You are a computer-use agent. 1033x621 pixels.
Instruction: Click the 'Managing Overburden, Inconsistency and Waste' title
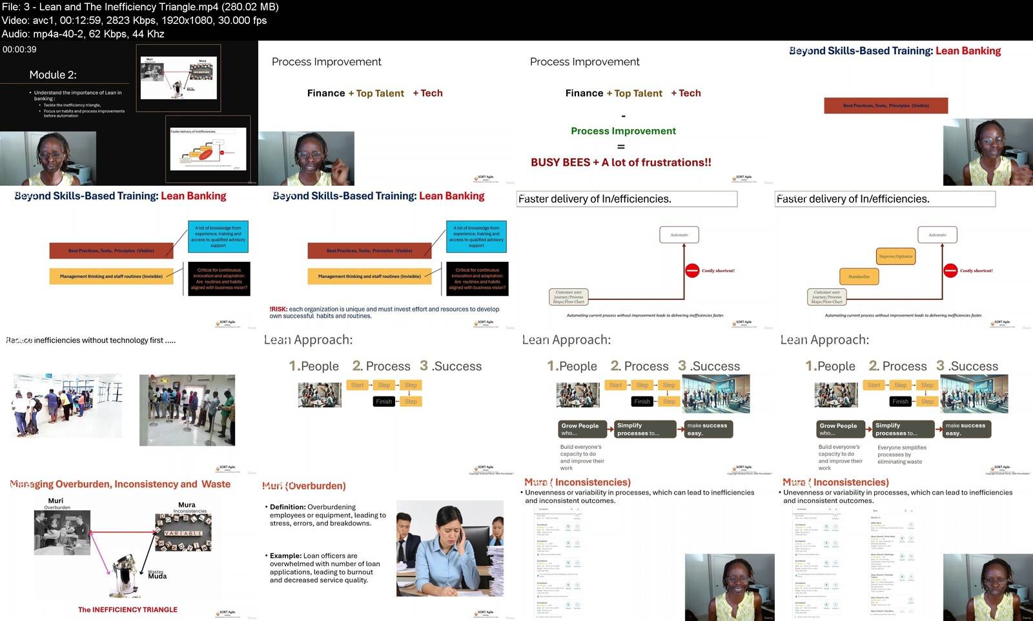[120, 484]
